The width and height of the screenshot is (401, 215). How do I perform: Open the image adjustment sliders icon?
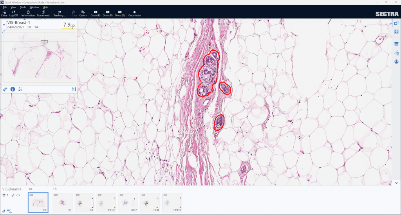pyautogui.click(x=20, y=89)
